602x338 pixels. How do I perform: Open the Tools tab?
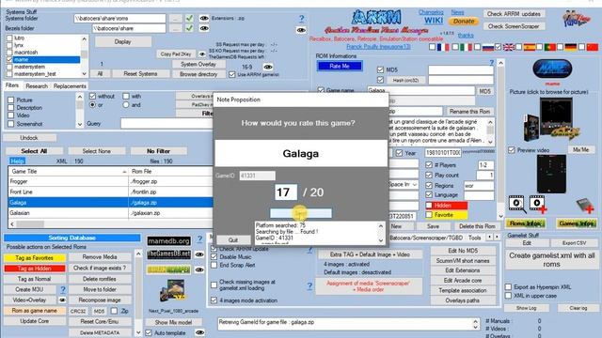[474, 238]
